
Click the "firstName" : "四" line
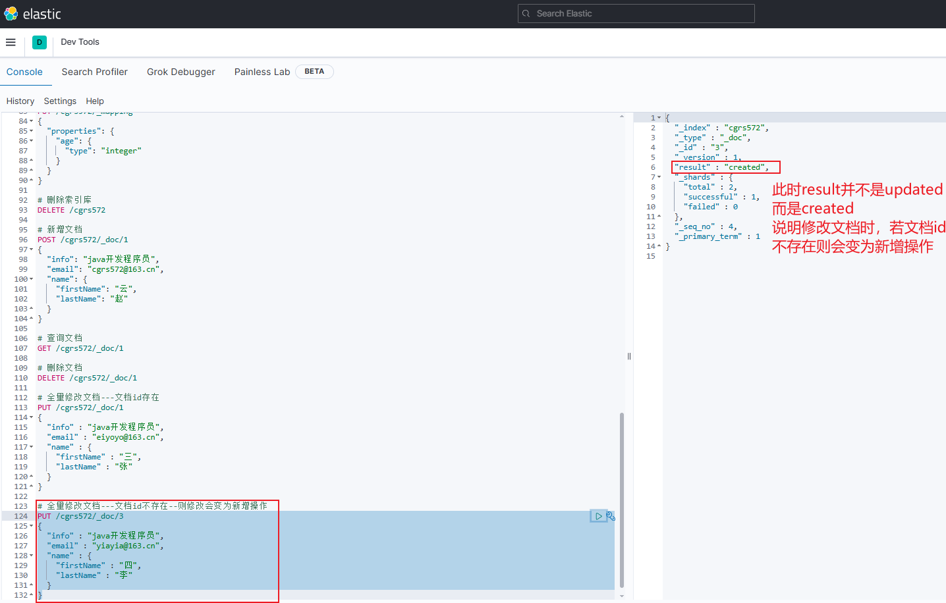pyautogui.click(x=99, y=565)
